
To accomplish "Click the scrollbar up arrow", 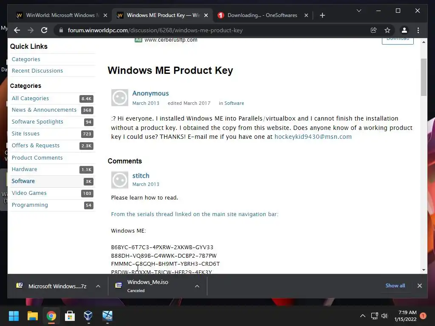I will [424, 42].
